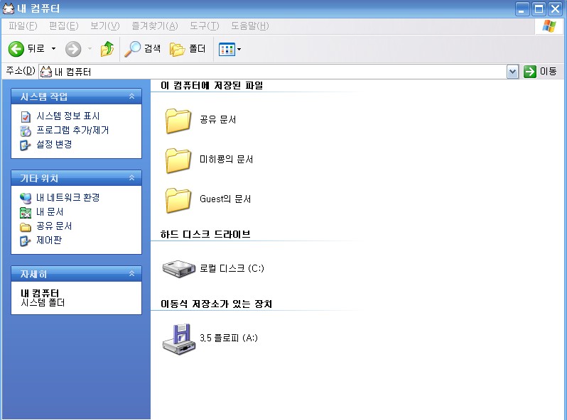Click the green Back arrow icon
The image size is (567, 420).
pos(16,49)
